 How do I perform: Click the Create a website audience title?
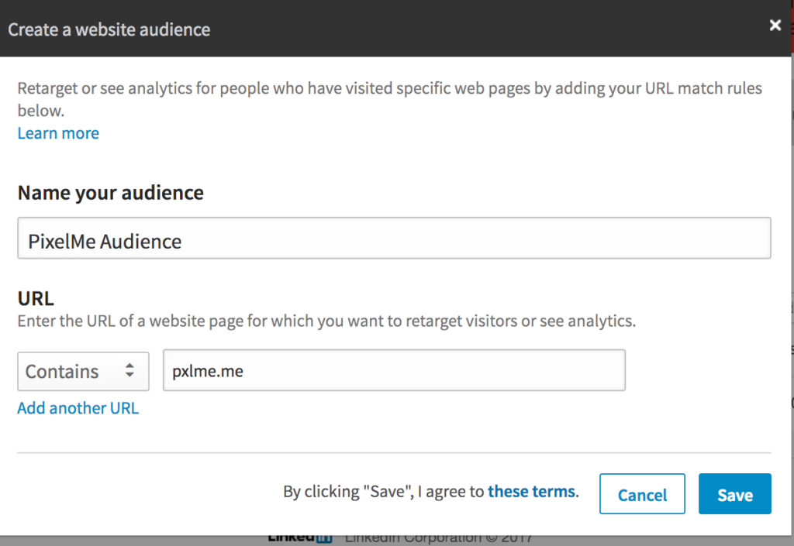point(109,30)
